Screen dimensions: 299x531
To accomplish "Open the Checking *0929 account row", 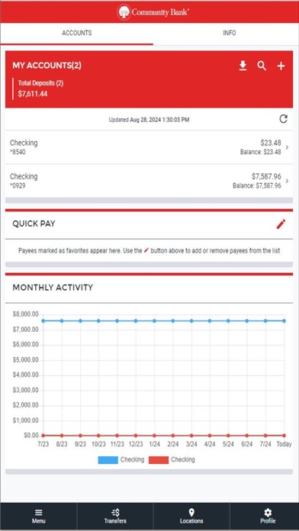I will [x=149, y=181].
